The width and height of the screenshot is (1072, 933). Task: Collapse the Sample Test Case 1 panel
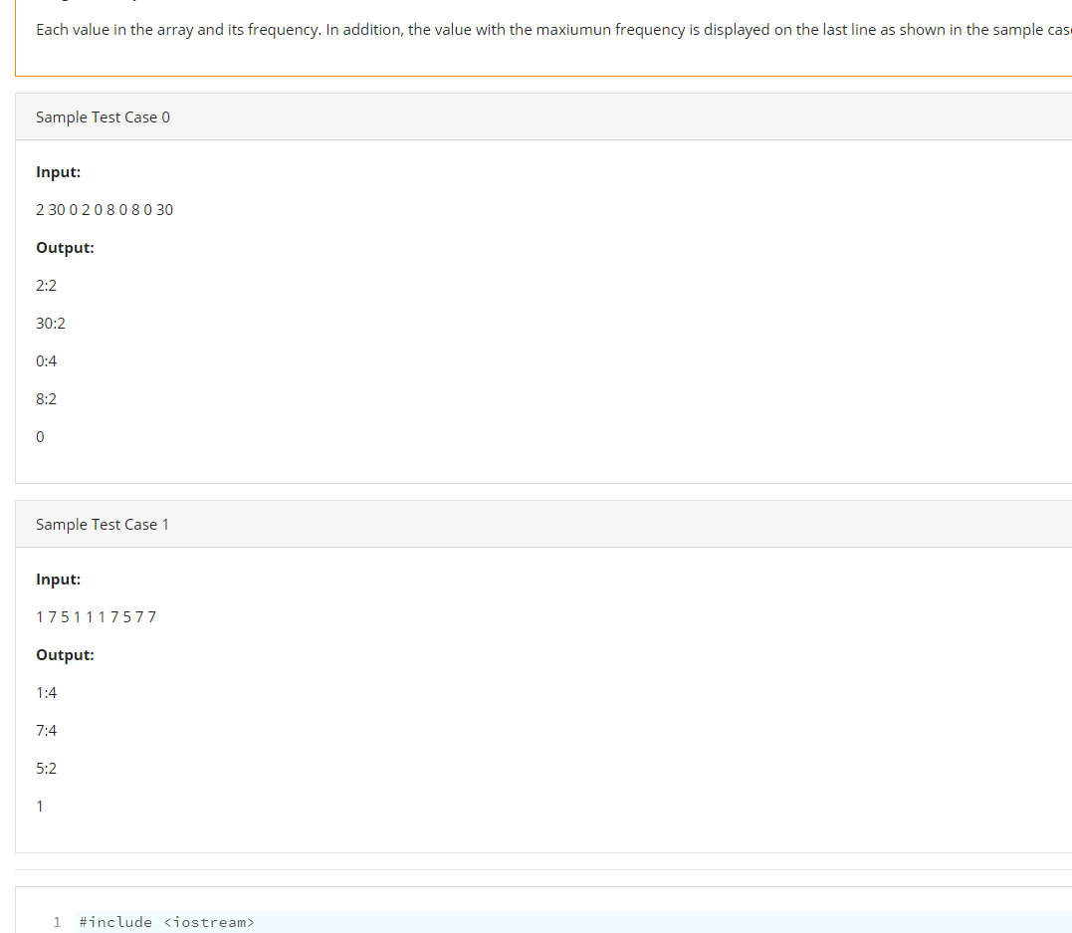click(103, 524)
